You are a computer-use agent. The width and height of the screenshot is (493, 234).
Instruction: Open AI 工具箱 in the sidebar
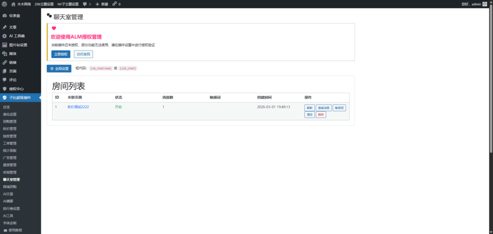click(17, 36)
